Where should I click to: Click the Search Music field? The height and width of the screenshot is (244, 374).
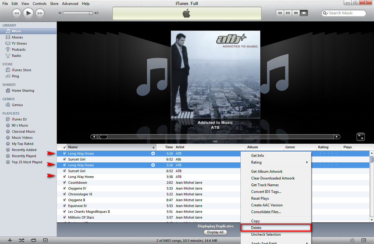[343, 13]
